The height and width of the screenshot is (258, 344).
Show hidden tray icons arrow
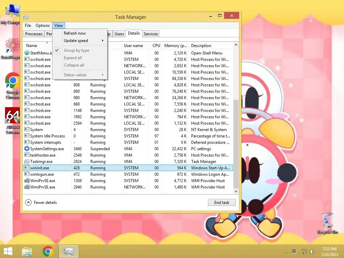(286, 252)
